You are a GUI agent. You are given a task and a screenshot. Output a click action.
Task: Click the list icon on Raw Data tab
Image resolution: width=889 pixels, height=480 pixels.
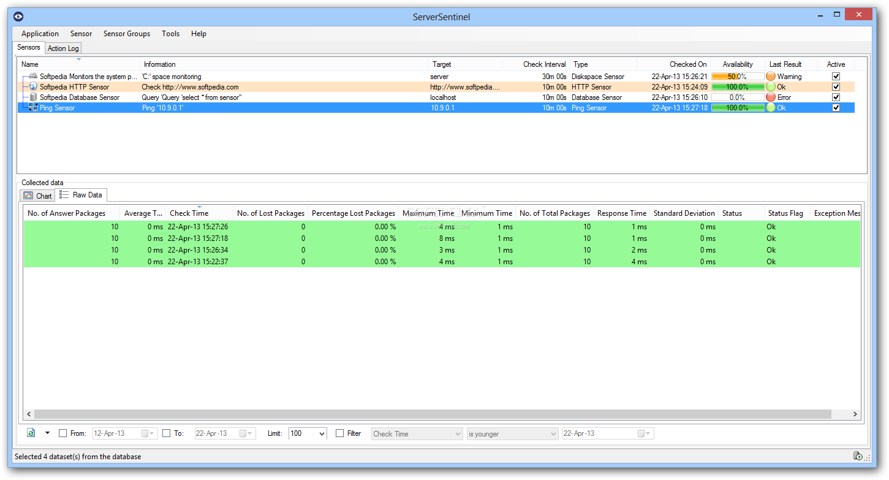pos(64,195)
